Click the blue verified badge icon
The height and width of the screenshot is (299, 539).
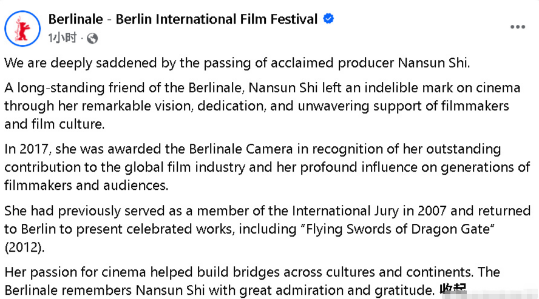(x=328, y=19)
